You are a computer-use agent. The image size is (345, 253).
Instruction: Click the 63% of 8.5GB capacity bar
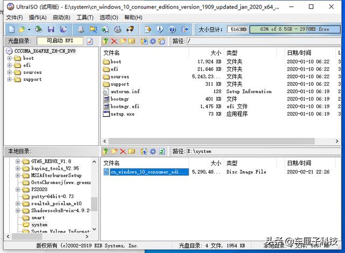(x=295, y=29)
